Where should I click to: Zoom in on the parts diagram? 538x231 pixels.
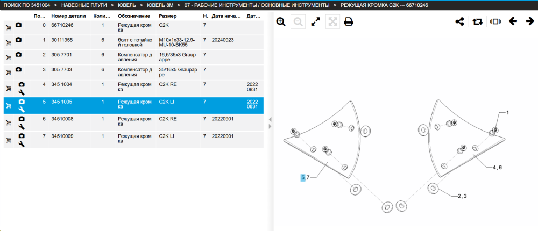[281, 22]
